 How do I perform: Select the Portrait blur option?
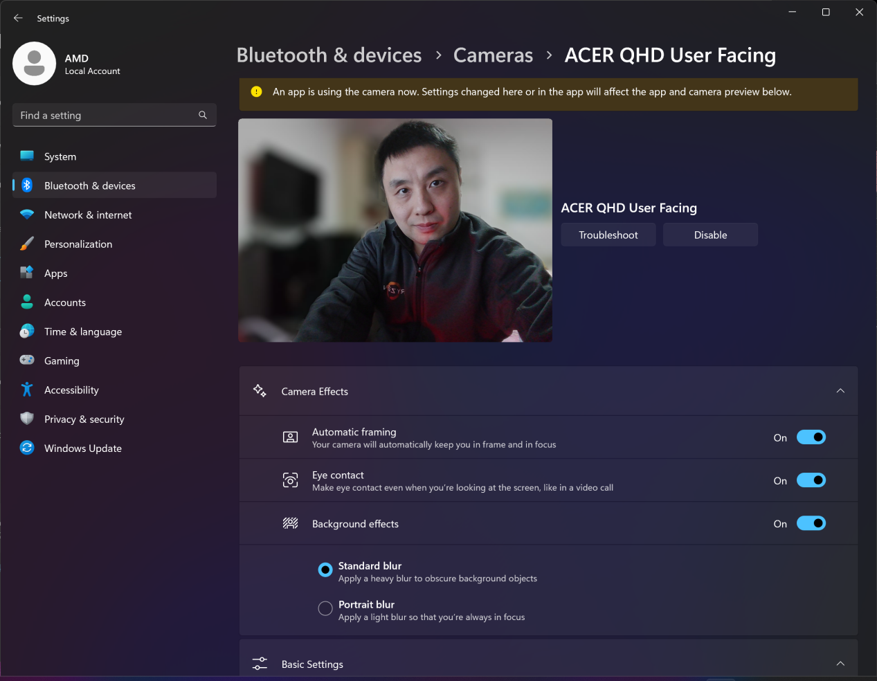(325, 608)
